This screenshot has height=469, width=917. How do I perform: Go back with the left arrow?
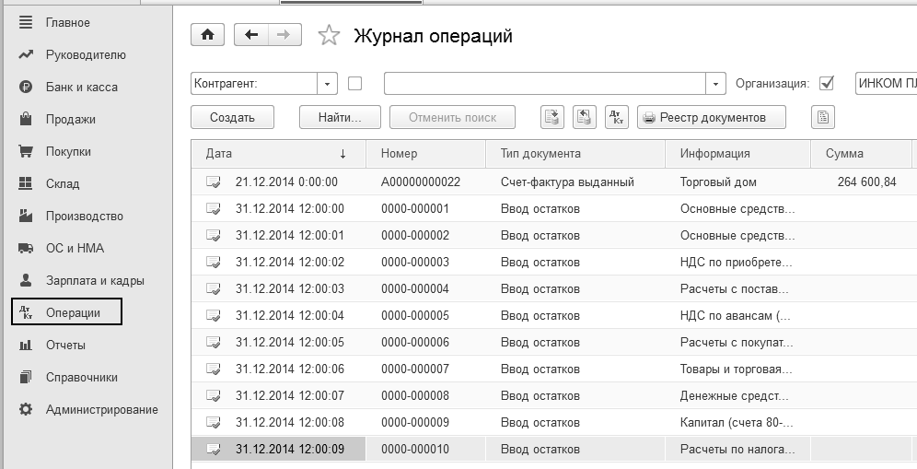251,35
